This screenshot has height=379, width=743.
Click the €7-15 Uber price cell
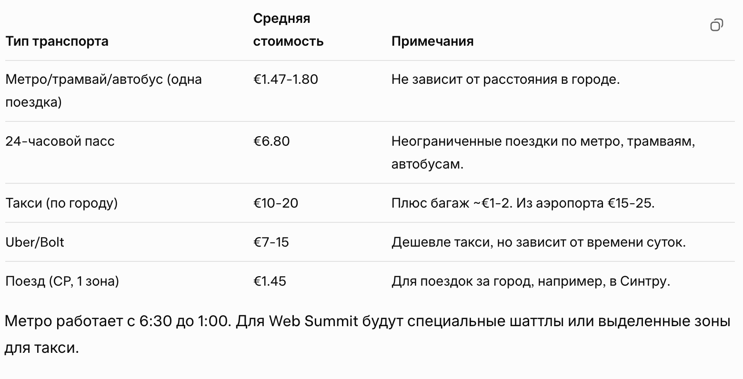[x=271, y=242]
